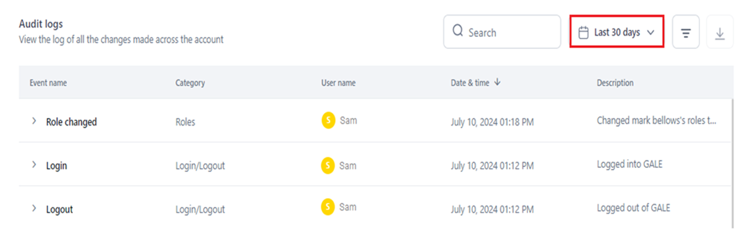Select the Logged into GALE description
This screenshot has width=751, height=249.
click(629, 164)
